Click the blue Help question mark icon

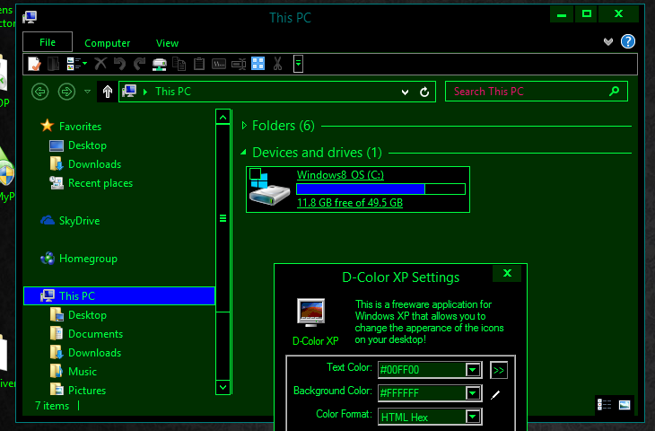pos(628,41)
